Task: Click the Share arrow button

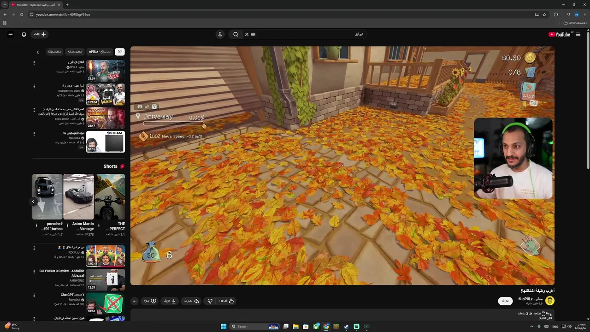Action: point(191,301)
